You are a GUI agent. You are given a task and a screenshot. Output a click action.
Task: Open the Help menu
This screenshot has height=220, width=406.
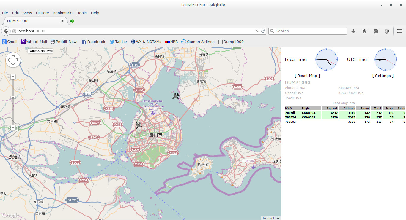(x=95, y=13)
